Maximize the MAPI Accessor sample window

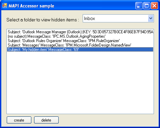click(146, 5)
